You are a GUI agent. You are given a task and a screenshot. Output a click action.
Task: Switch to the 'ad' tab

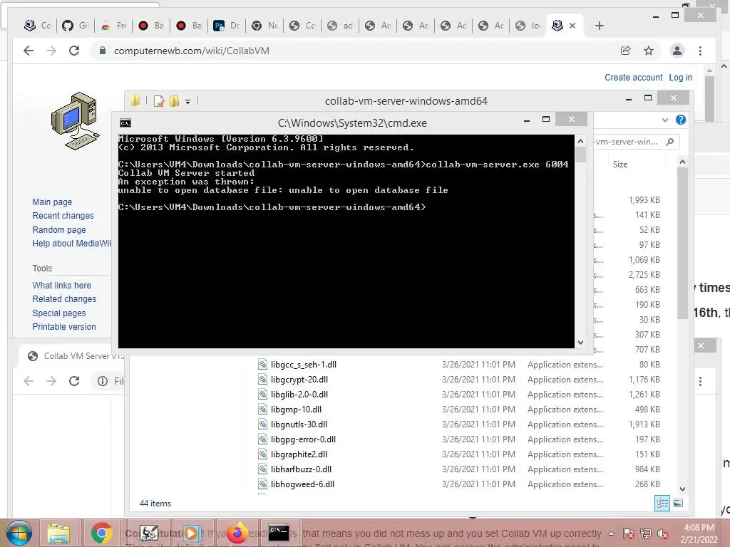[340, 26]
